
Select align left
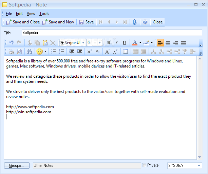tap(160, 43)
